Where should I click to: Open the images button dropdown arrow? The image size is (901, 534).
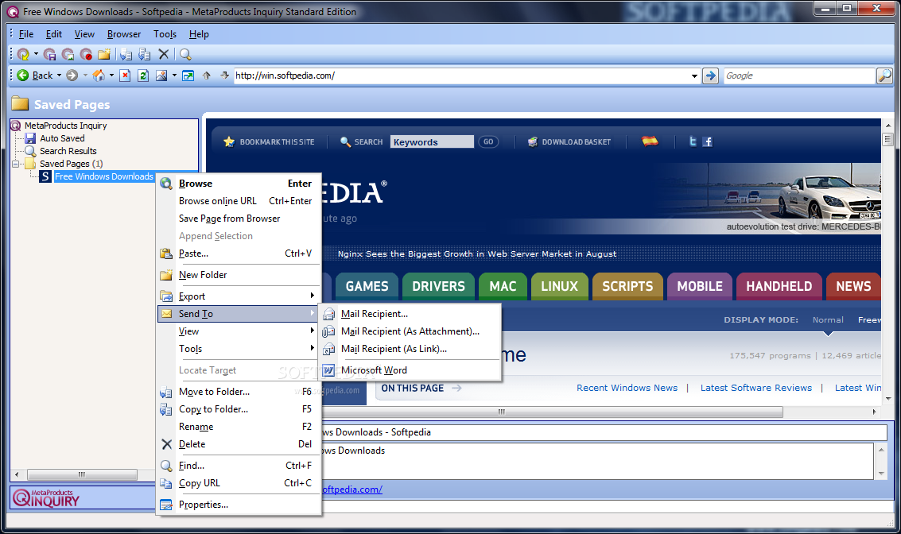[174, 75]
